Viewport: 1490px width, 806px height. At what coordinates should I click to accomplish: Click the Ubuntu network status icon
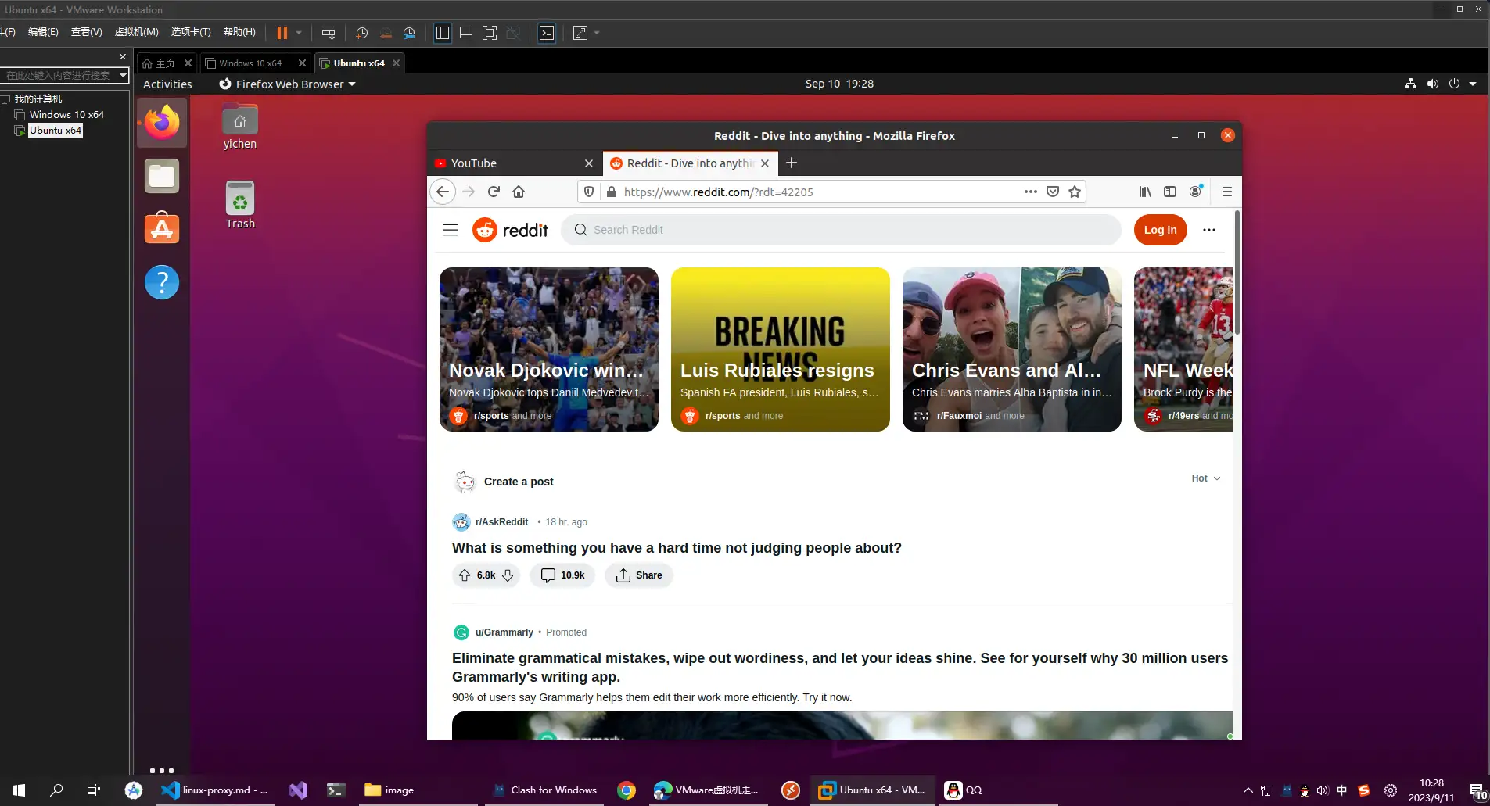click(x=1410, y=84)
